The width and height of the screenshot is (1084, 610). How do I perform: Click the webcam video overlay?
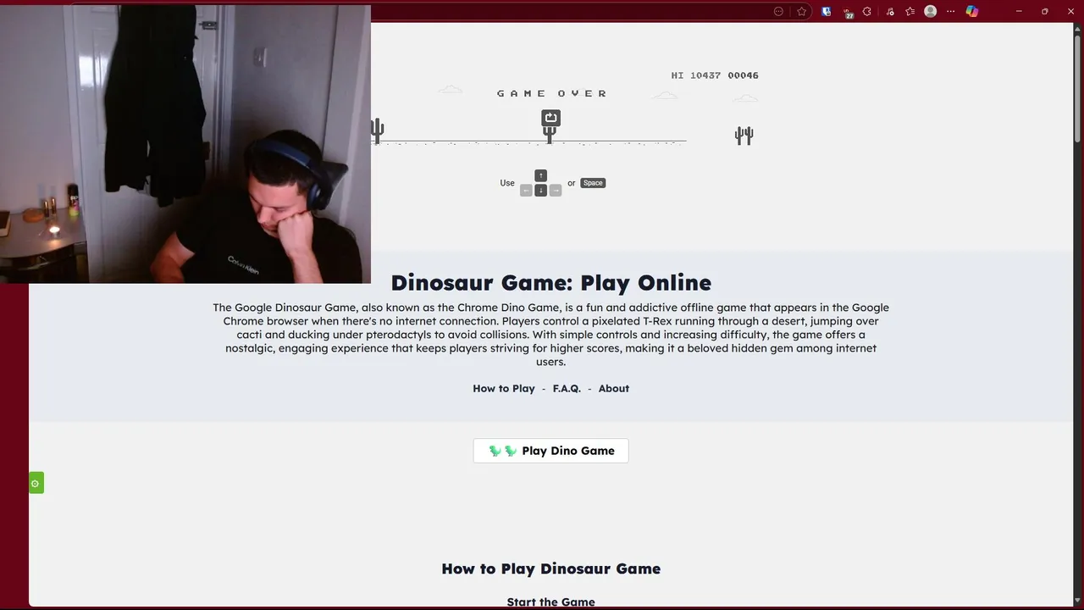coord(185,144)
